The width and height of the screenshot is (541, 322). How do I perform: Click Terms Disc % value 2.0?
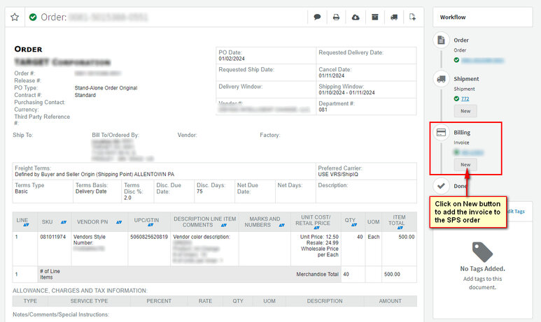(127, 198)
